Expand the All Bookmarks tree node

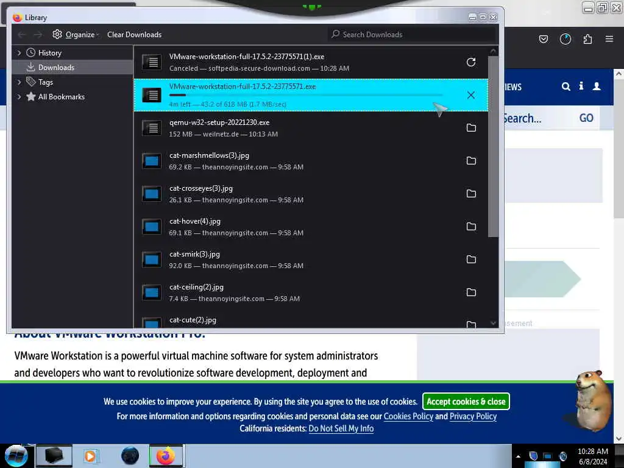click(x=19, y=97)
